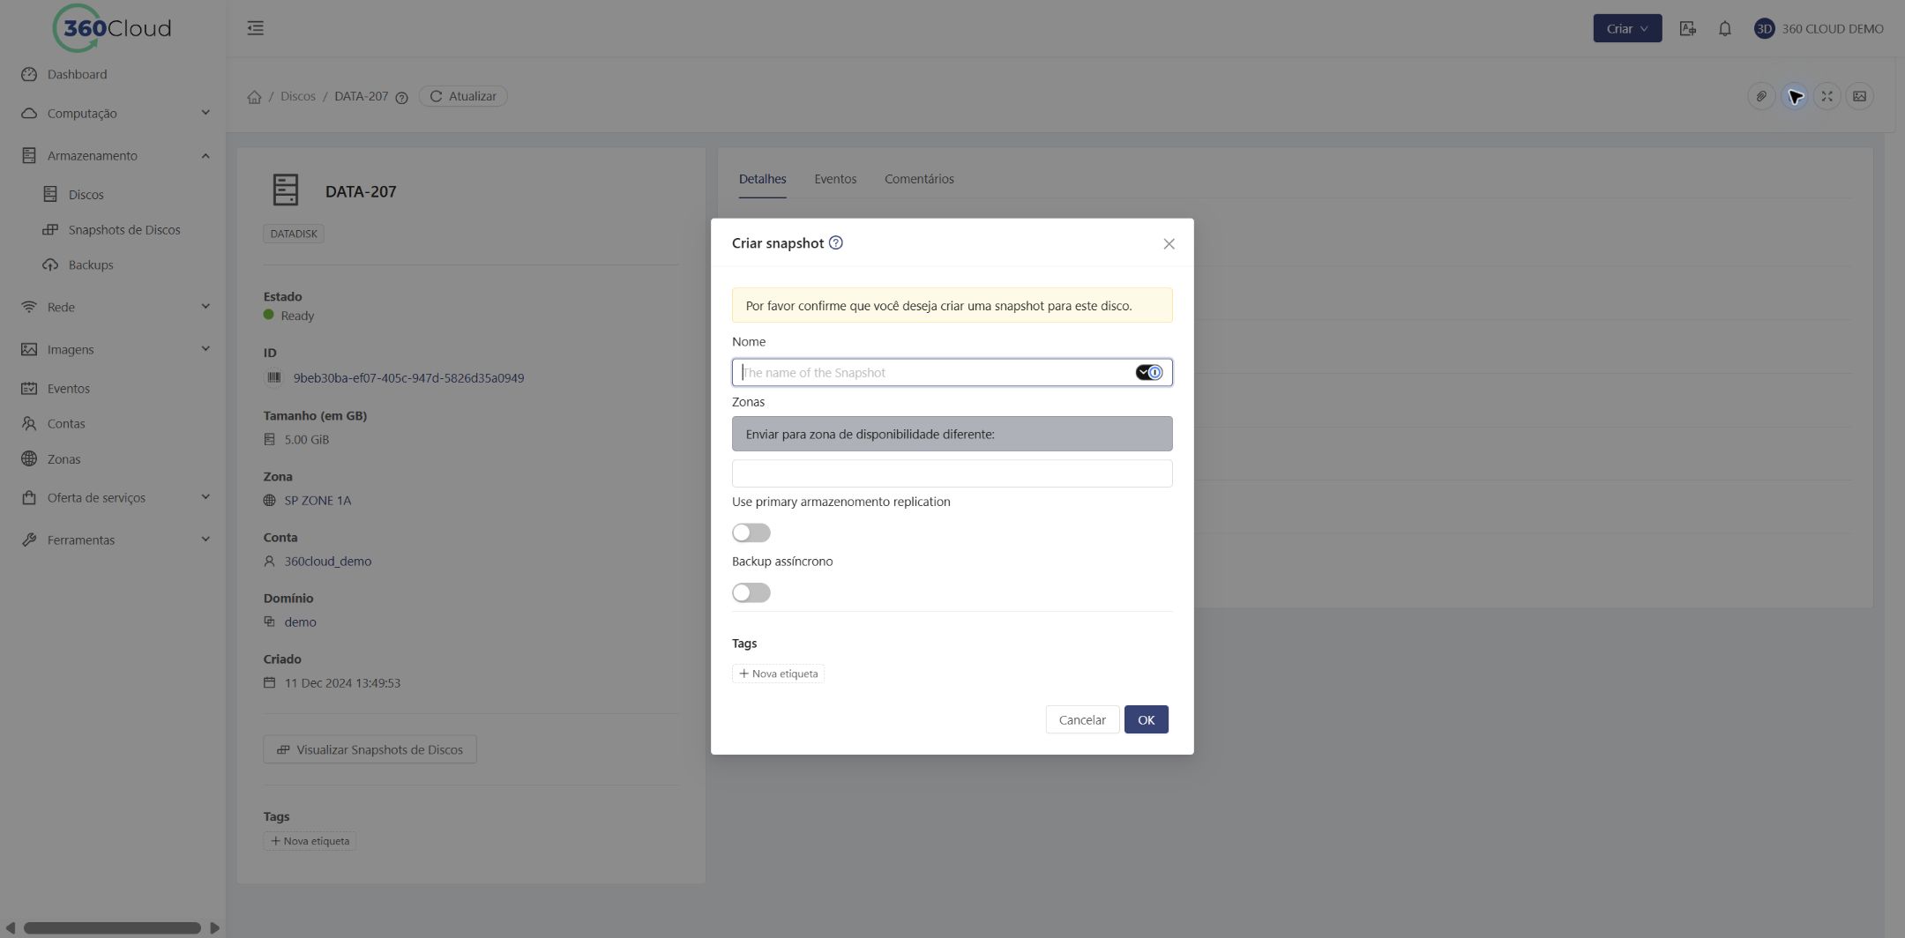Toggle Backup assíncrono switch

[751, 592]
